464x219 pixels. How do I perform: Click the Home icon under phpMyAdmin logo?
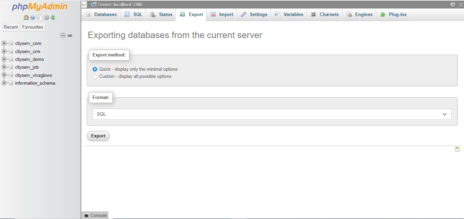tap(26, 17)
